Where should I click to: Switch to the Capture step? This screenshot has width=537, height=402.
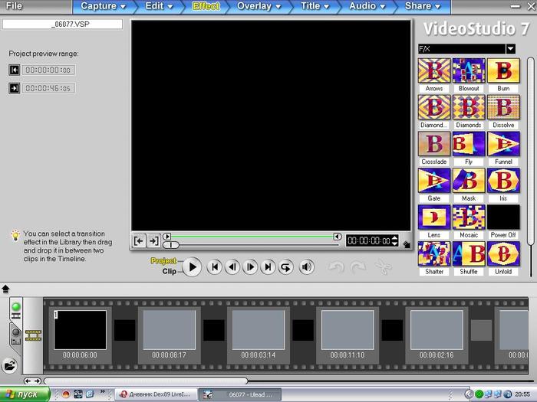(x=103, y=6)
